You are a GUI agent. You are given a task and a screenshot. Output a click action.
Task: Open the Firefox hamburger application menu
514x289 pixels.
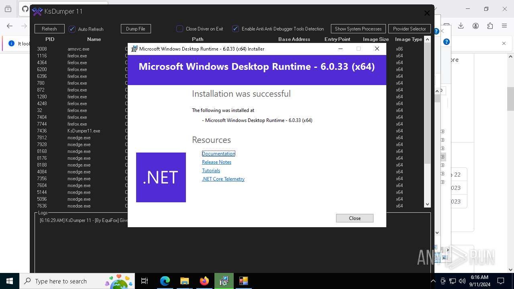[x=504, y=26]
